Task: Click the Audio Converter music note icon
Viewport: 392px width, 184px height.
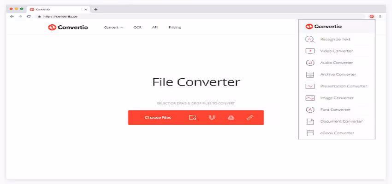Action: click(310, 63)
